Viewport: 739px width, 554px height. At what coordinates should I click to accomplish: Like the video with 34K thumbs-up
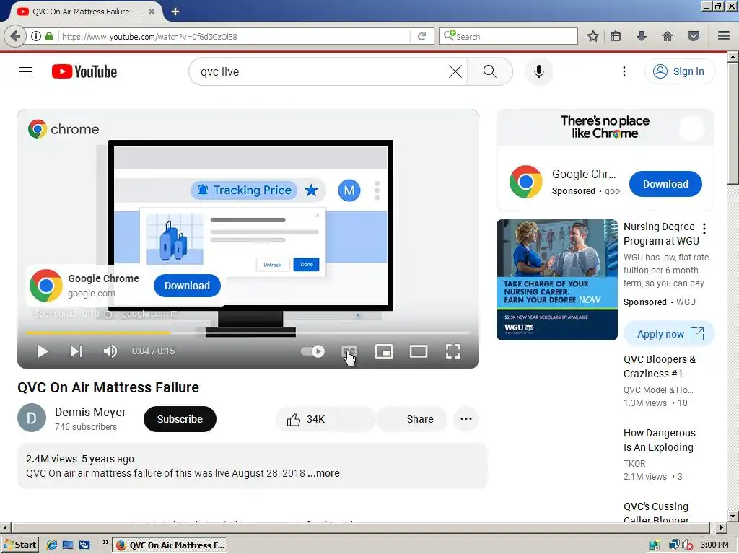(306, 419)
